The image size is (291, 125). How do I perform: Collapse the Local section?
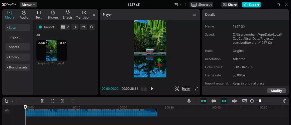coord(18,28)
